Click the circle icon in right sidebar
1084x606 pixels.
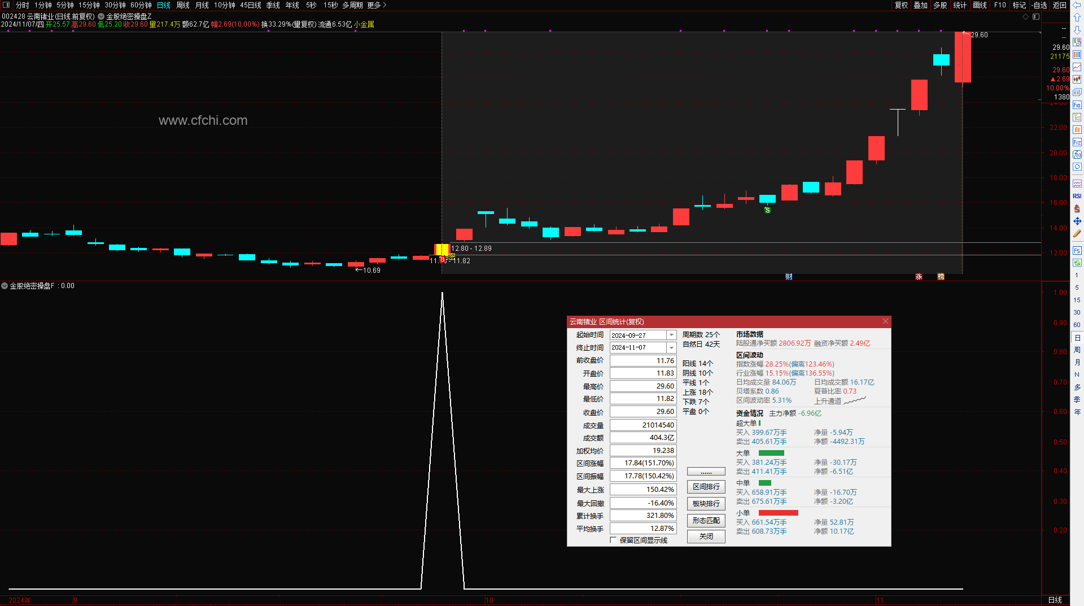(x=1077, y=167)
